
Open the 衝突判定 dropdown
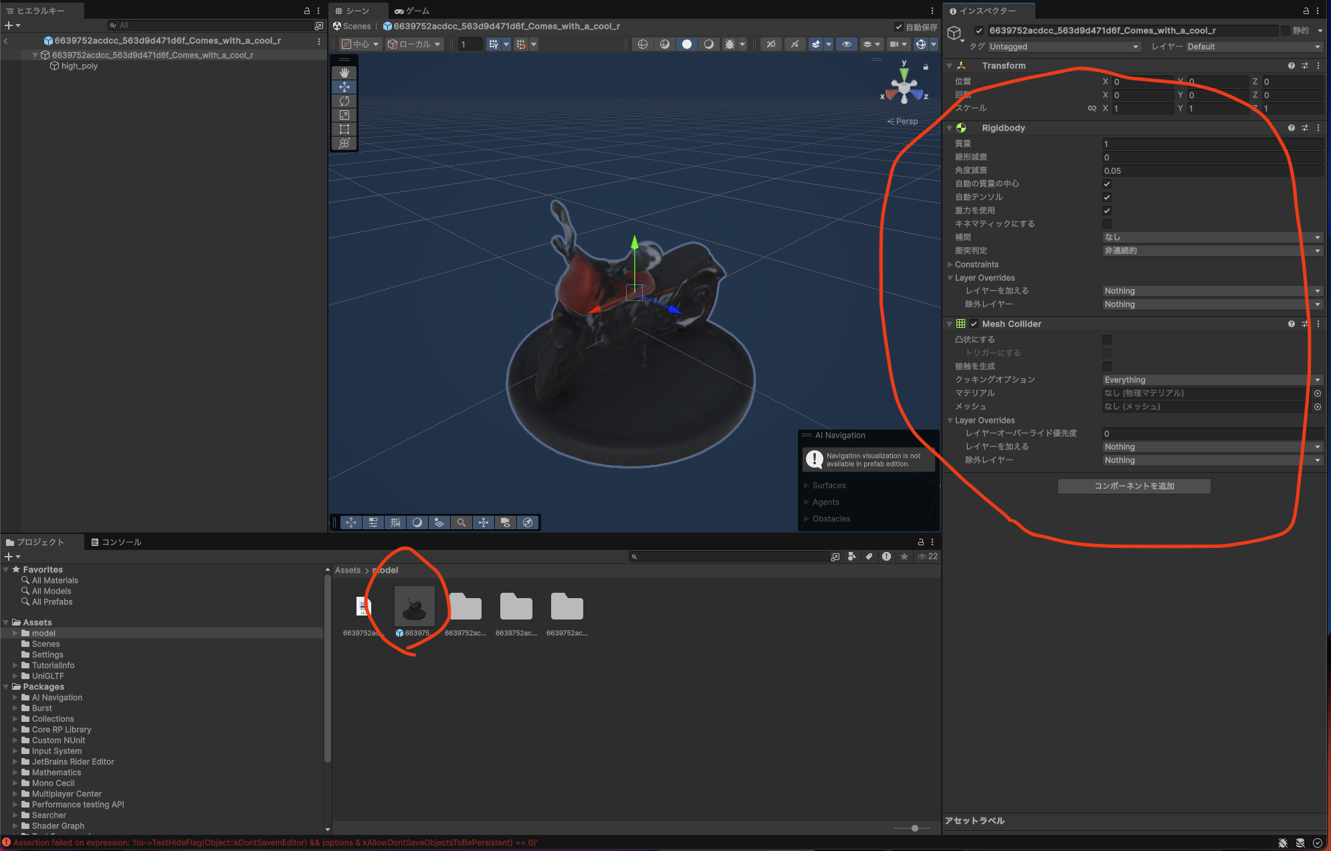pos(1211,250)
